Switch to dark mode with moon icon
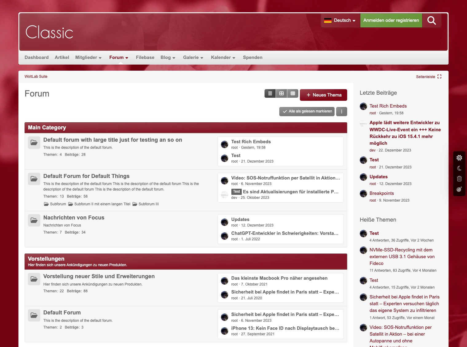Screen dimensions: 467x347 point(459,168)
